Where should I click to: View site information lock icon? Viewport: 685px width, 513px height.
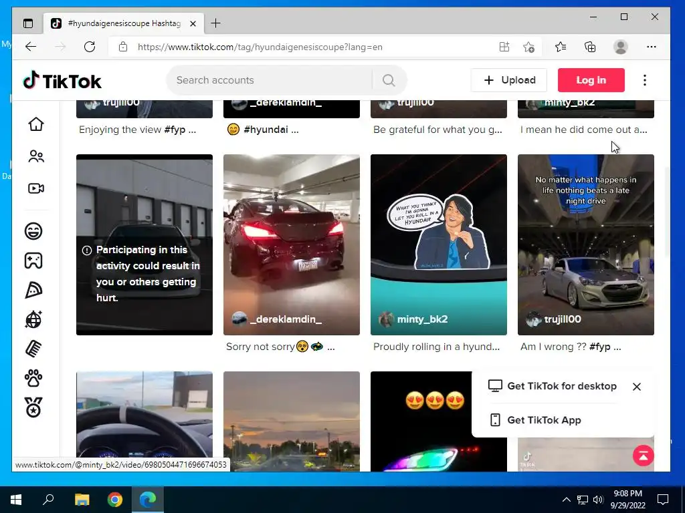pos(123,47)
